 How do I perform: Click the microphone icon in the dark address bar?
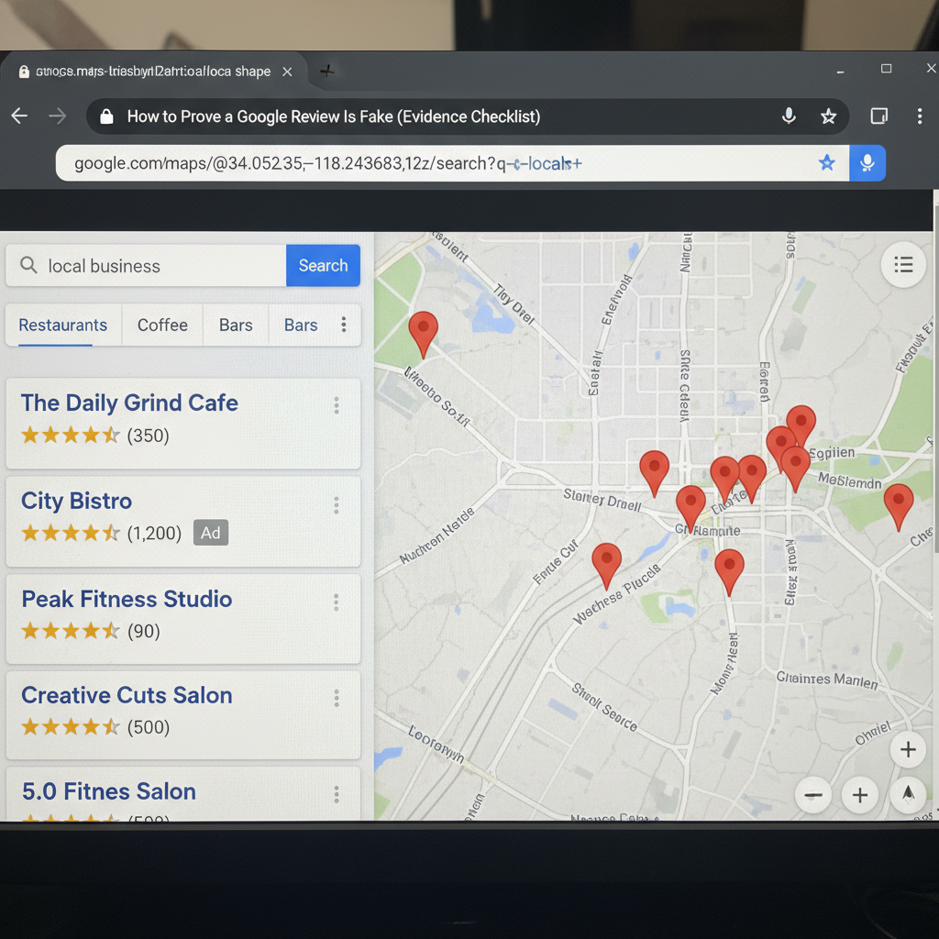tap(789, 116)
